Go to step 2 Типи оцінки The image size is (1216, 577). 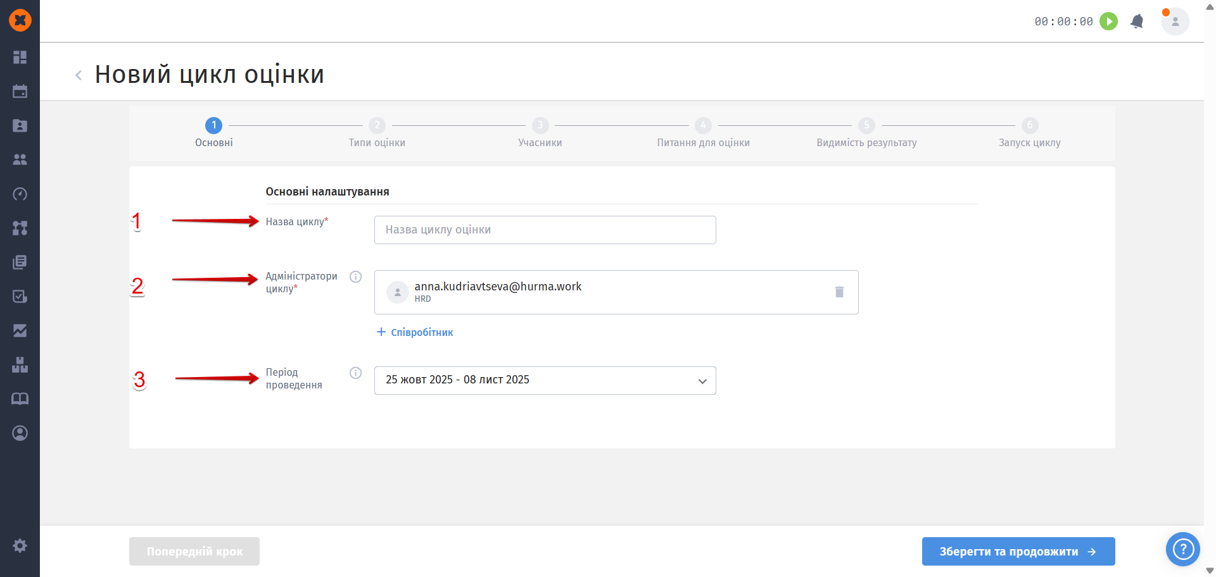pos(377,132)
